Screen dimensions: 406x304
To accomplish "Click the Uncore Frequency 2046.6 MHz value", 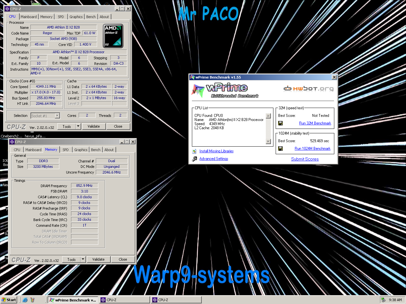I will point(112,172).
